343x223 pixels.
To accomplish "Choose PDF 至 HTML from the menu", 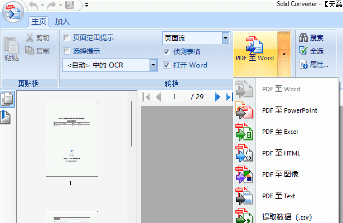I will pos(286,153).
